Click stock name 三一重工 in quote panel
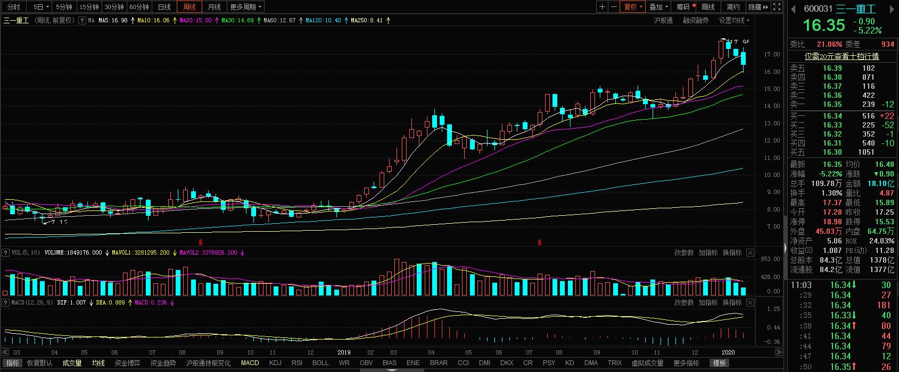Screen dimensions: 899x372 click(x=855, y=9)
